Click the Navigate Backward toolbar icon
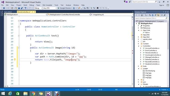The image size is (170, 96). [x=4, y=8]
